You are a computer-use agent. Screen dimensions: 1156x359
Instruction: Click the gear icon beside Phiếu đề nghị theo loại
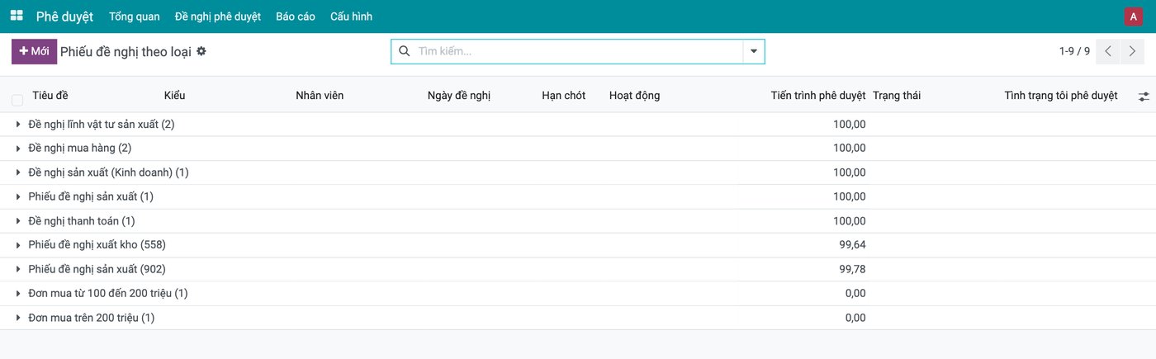(201, 51)
